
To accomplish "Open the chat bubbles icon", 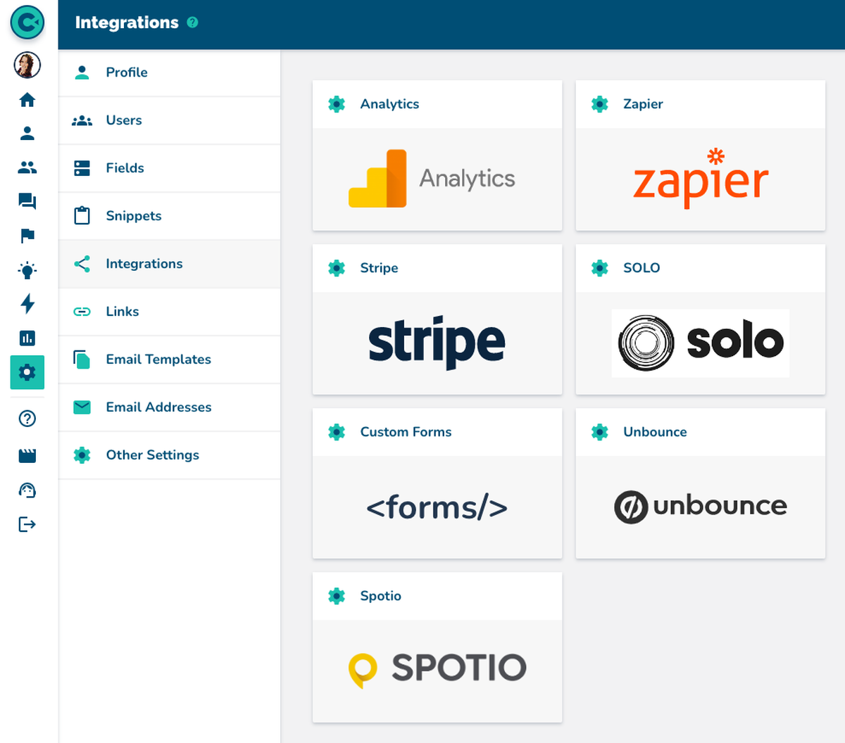I will (27, 201).
